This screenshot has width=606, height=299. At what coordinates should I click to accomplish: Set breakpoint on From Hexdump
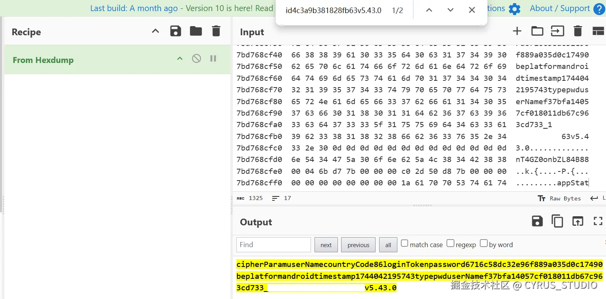(x=213, y=59)
